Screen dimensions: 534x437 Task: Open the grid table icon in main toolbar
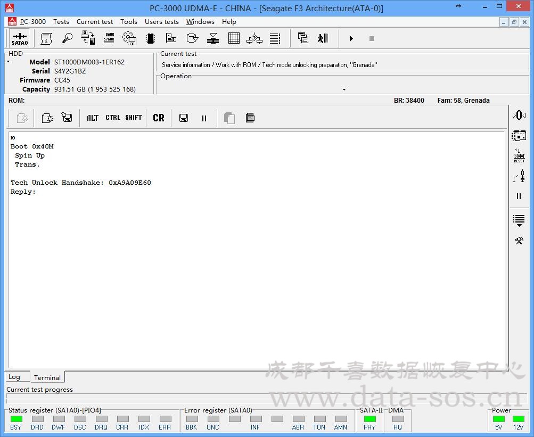pyautogui.click(x=234, y=38)
